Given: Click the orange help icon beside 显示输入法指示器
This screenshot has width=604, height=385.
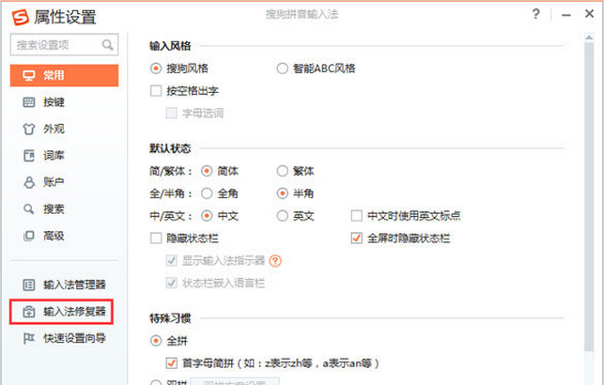Looking at the screenshot, I should click(x=275, y=261).
